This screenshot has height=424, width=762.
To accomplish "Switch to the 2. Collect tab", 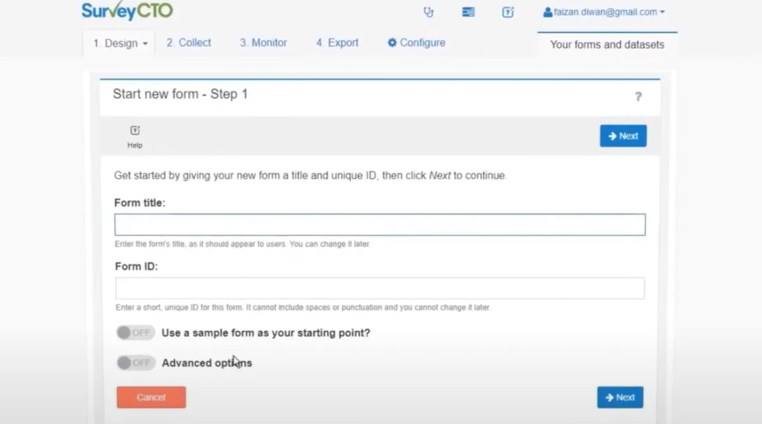I will [x=189, y=43].
